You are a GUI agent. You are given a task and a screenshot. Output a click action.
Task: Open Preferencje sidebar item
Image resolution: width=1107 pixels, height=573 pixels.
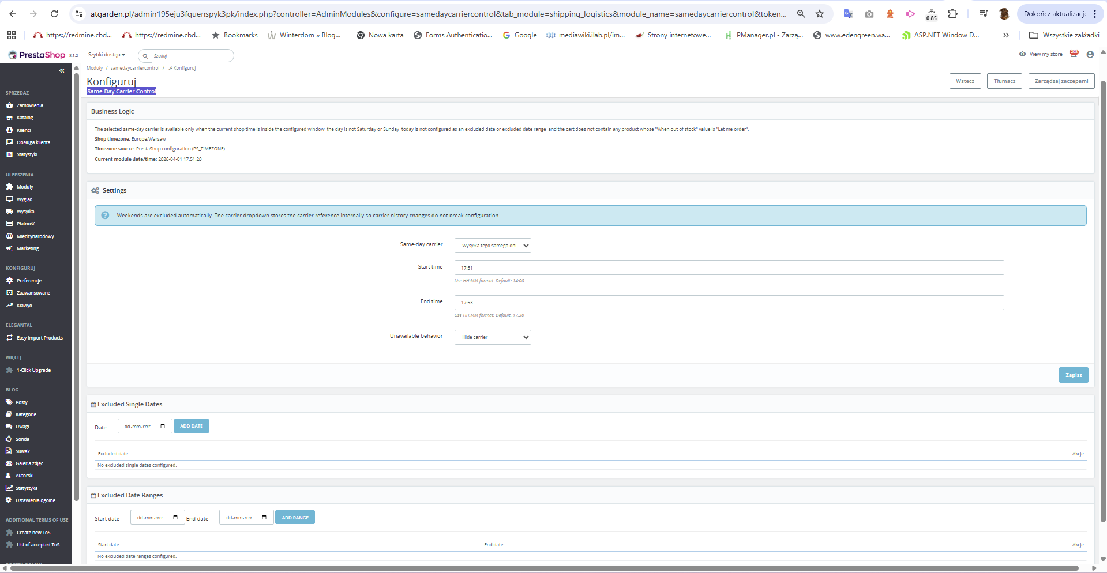click(x=29, y=281)
